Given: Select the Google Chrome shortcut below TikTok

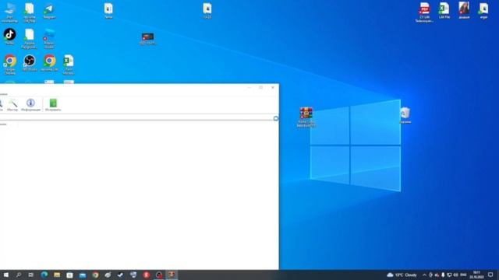Looking at the screenshot, I should (x=10, y=65).
